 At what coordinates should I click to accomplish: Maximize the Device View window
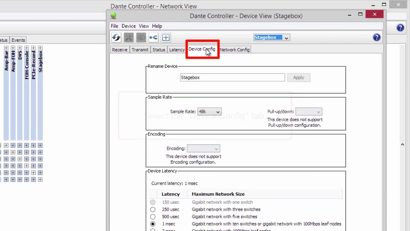pos(360,14)
